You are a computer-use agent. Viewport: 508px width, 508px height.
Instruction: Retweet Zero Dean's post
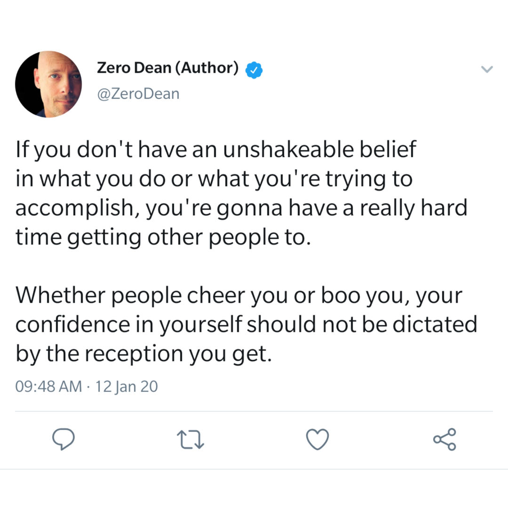[190, 439]
